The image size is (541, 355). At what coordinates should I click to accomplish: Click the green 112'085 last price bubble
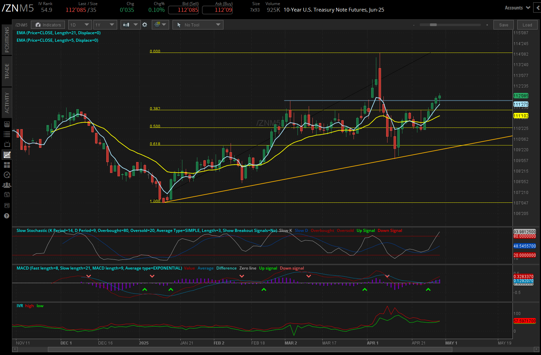[x=521, y=96]
